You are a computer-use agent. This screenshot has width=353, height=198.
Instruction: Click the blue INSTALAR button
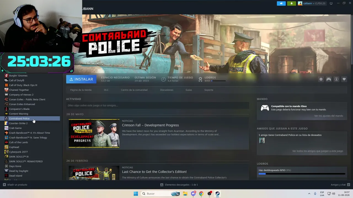tap(81, 79)
